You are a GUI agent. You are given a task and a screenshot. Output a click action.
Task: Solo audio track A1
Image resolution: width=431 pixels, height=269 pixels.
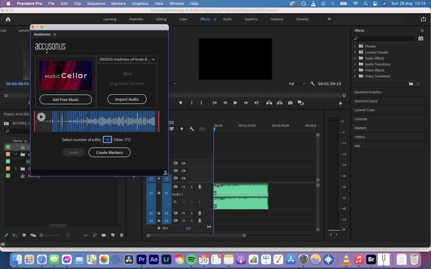(191, 187)
